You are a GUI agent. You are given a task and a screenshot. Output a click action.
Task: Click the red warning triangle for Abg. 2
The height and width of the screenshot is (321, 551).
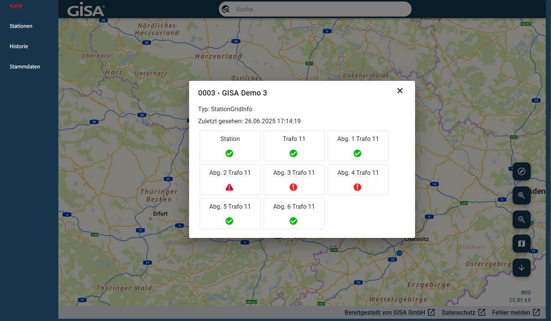[229, 187]
